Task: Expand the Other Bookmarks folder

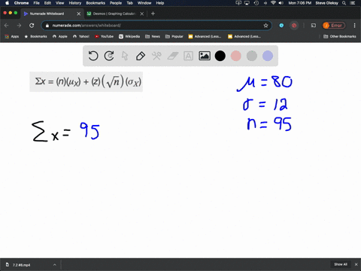Action: click(x=340, y=36)
